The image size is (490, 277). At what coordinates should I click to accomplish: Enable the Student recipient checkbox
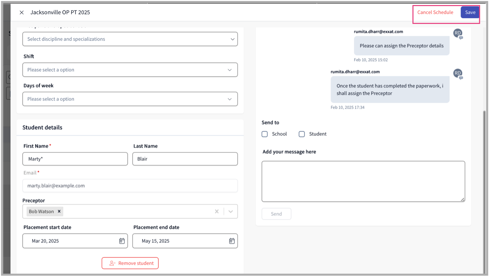(x=302, y=134)
